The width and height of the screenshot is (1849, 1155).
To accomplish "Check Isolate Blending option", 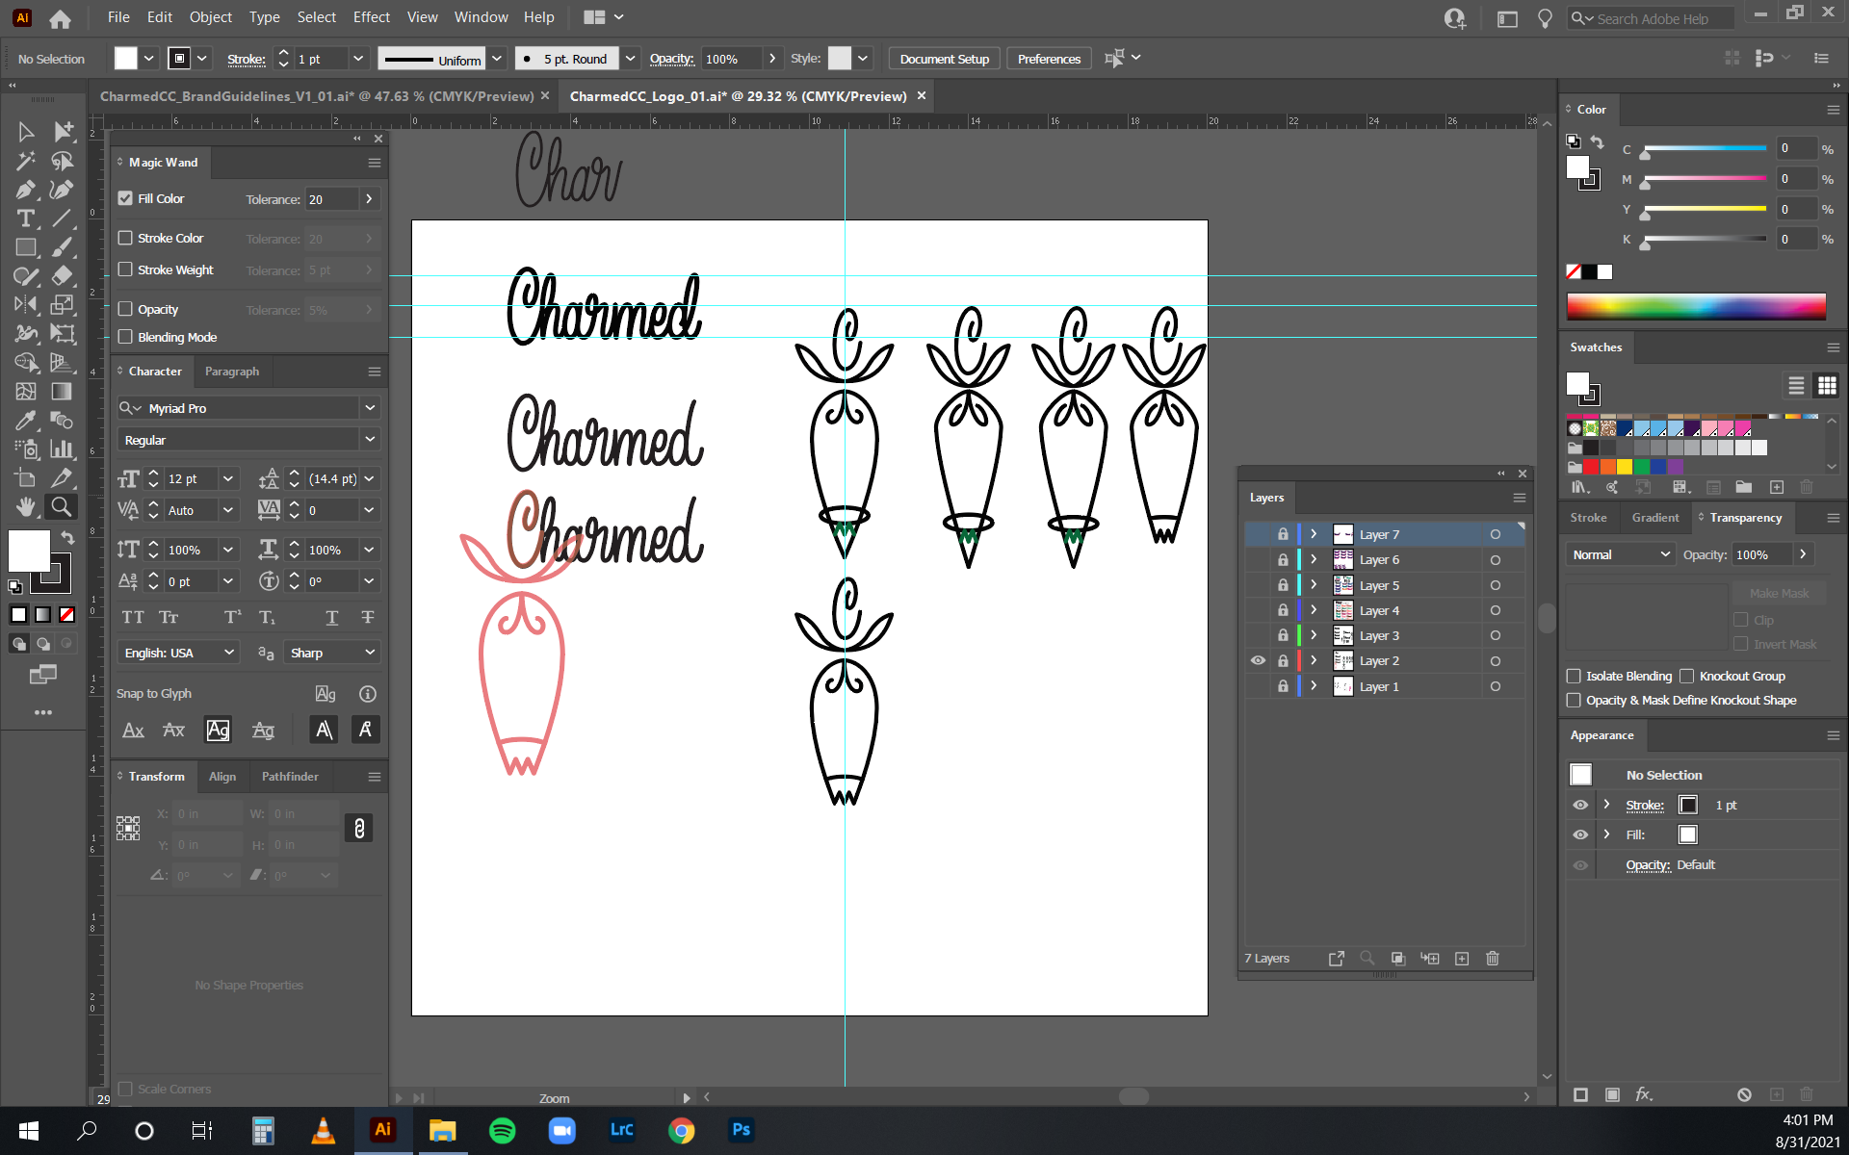I will point(1574,676).
